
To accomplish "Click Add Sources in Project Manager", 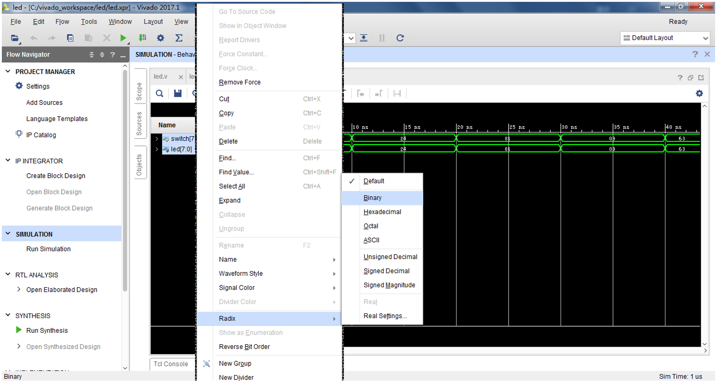I will tap(44, 103).
